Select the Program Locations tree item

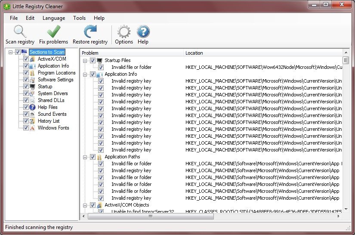pyautogui.click(x=57, y=73)
